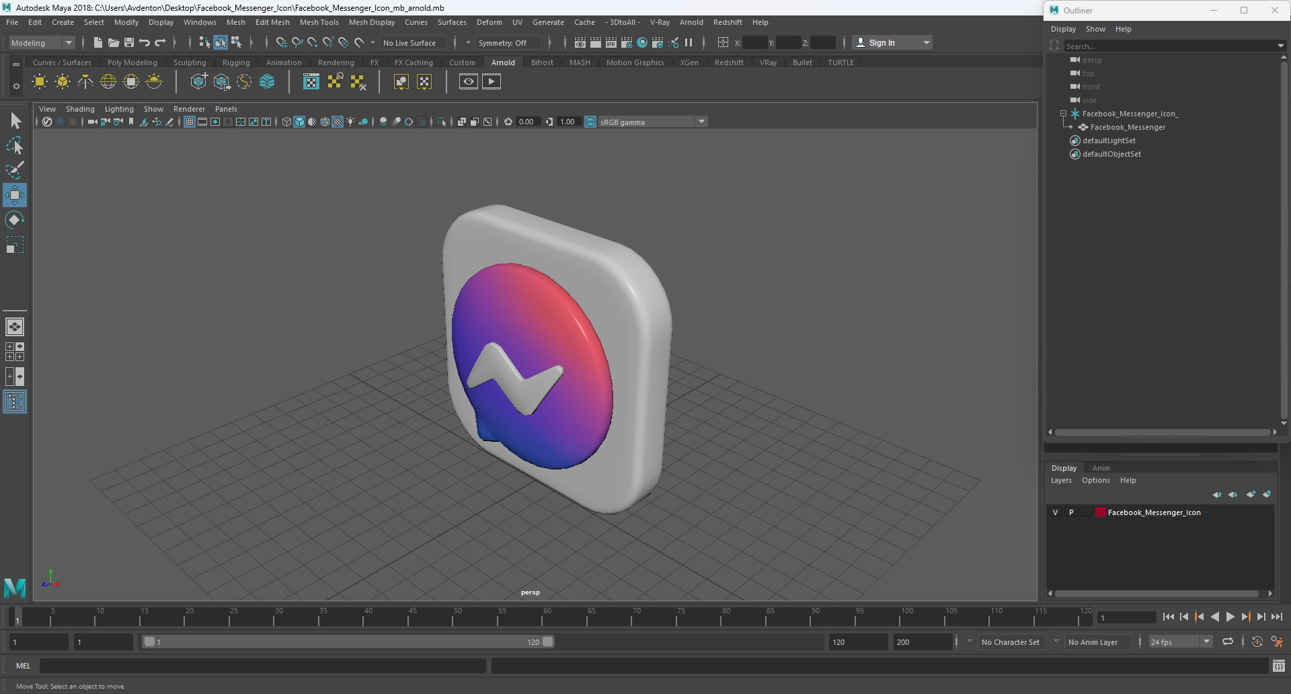Choose the Lasso select tool
This screenshot has width=1291, height=694.
pyautogui.click(x=15, y=145)
